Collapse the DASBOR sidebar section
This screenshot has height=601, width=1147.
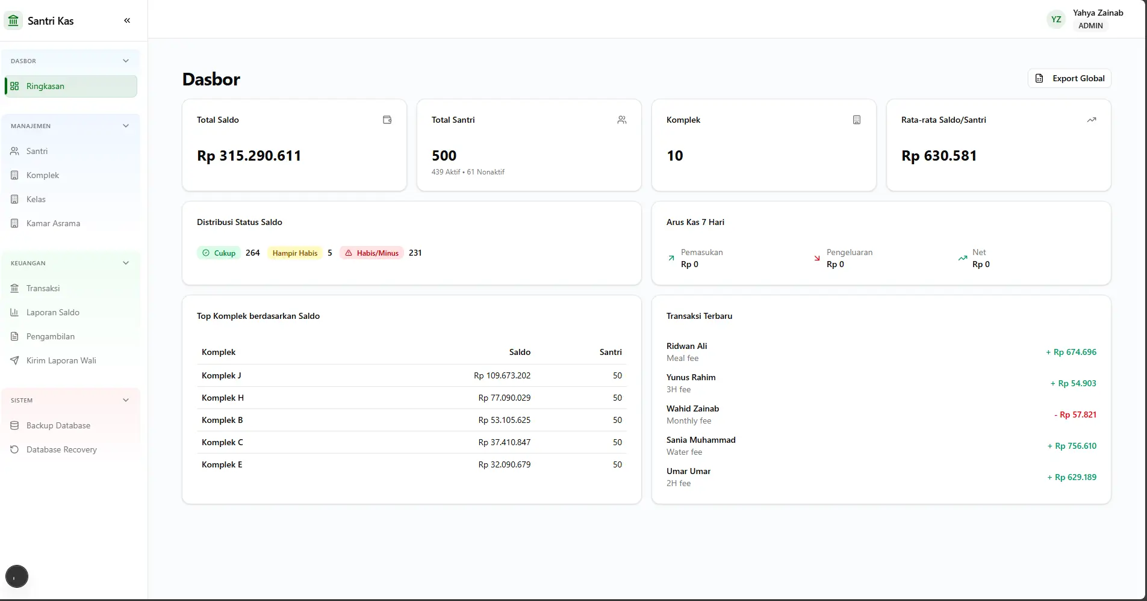click(x=71, y=61)
